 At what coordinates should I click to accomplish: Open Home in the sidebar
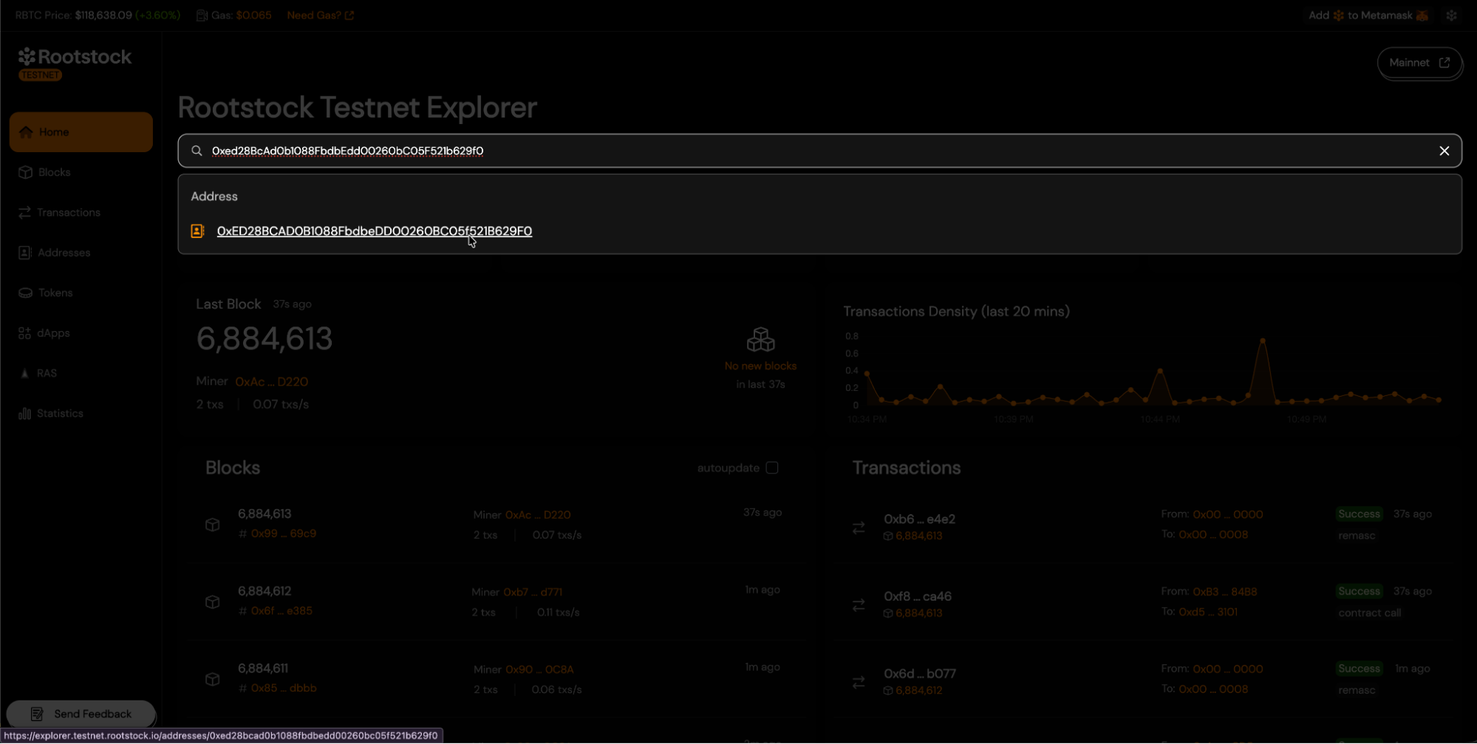pos(81,132)
